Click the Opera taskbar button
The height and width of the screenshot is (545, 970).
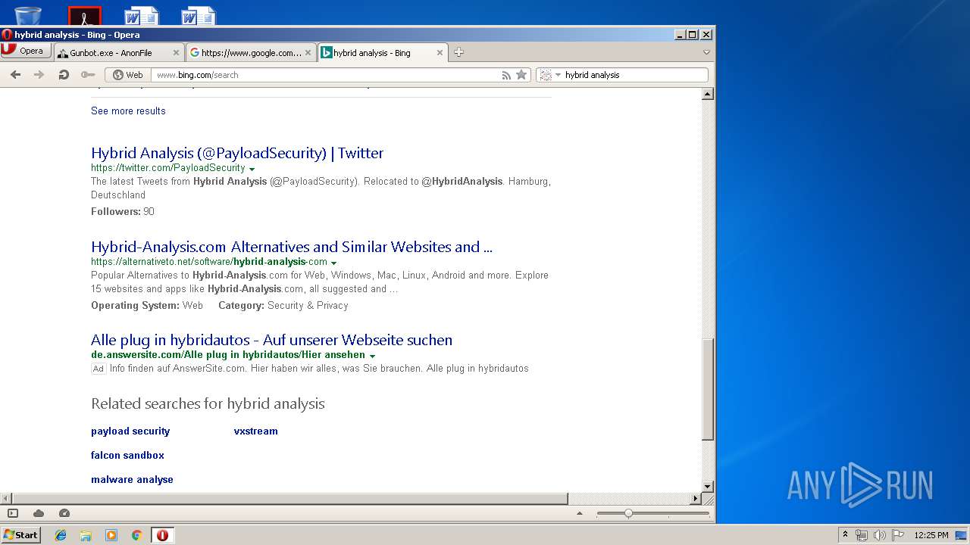click(162, 535)
